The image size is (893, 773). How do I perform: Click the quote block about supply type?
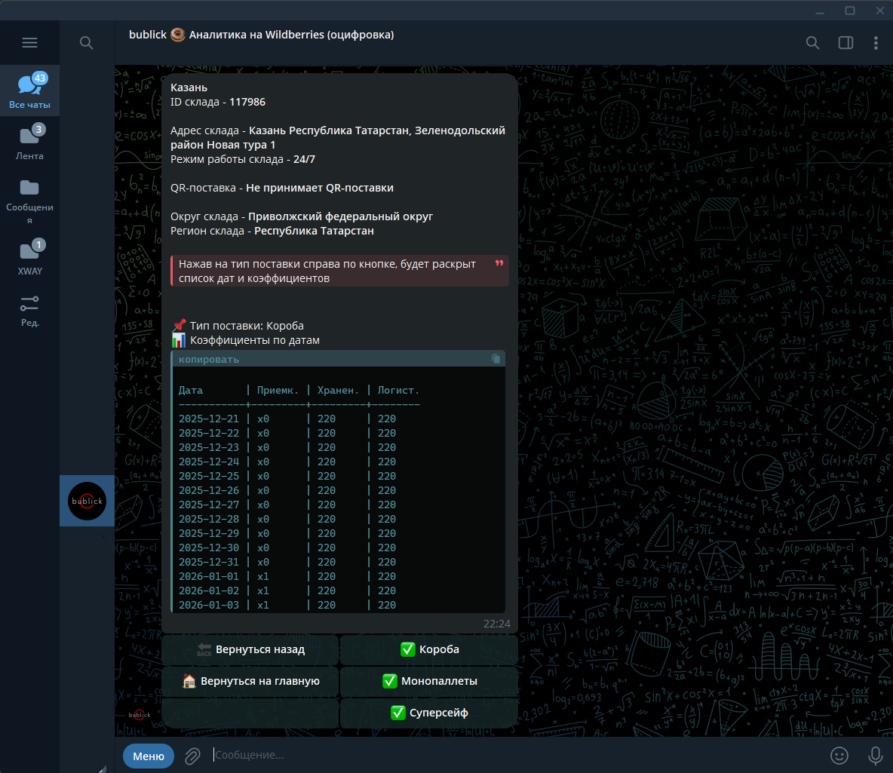[339, 271]
